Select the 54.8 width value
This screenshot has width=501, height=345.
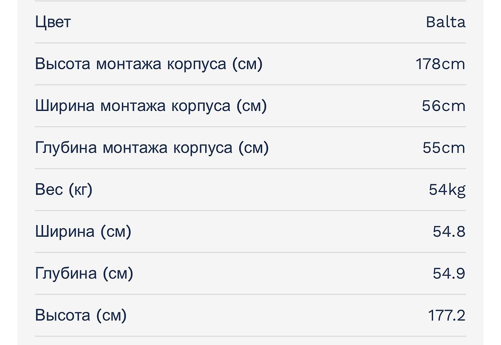[x=449, y=231]
